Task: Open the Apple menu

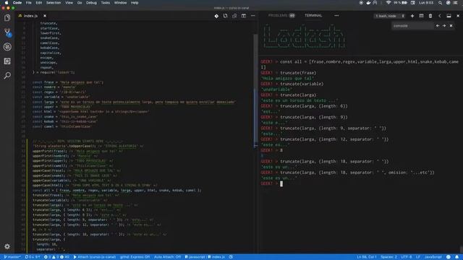Action: (7, 3)
